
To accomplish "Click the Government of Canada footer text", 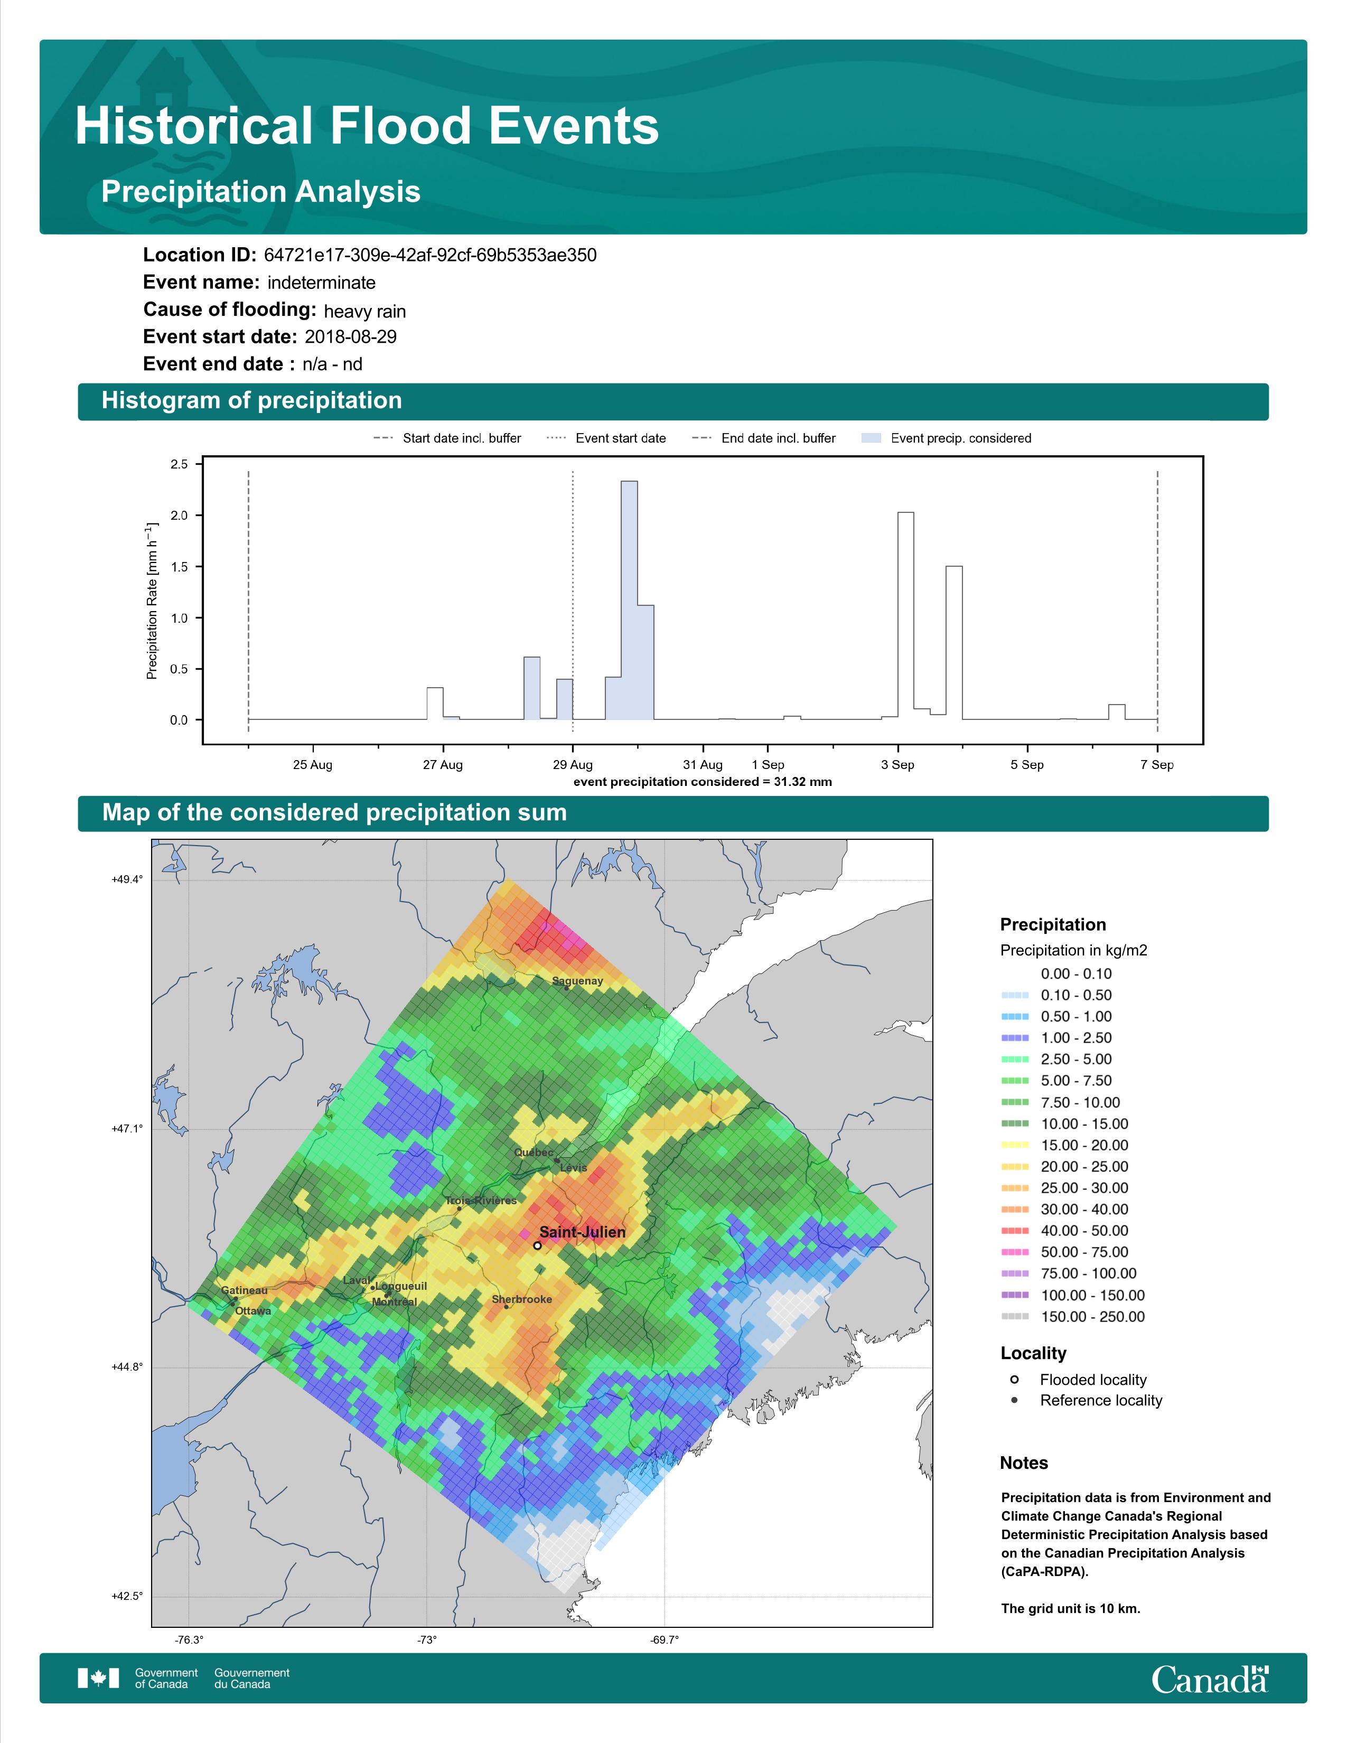I will click(166, 1679).
